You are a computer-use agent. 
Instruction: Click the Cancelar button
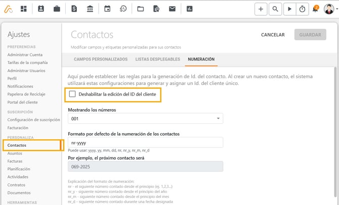[273, 35]
